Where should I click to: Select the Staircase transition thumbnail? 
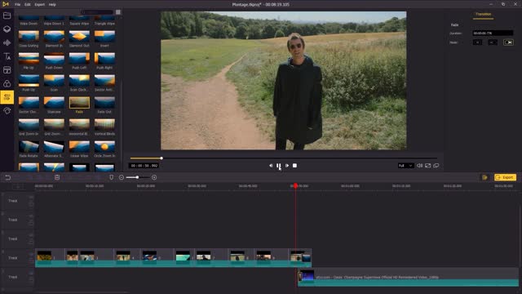pos(54,103)
